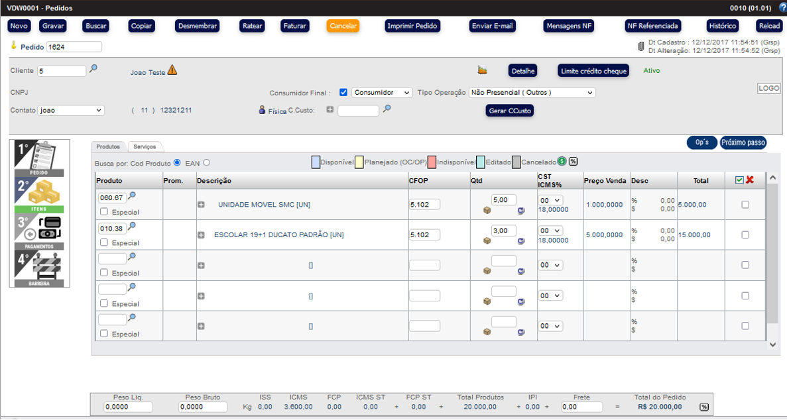Click the green dollar icon beside Cancelado
This screenshot has width=787, height=420.
pos(562,161)
